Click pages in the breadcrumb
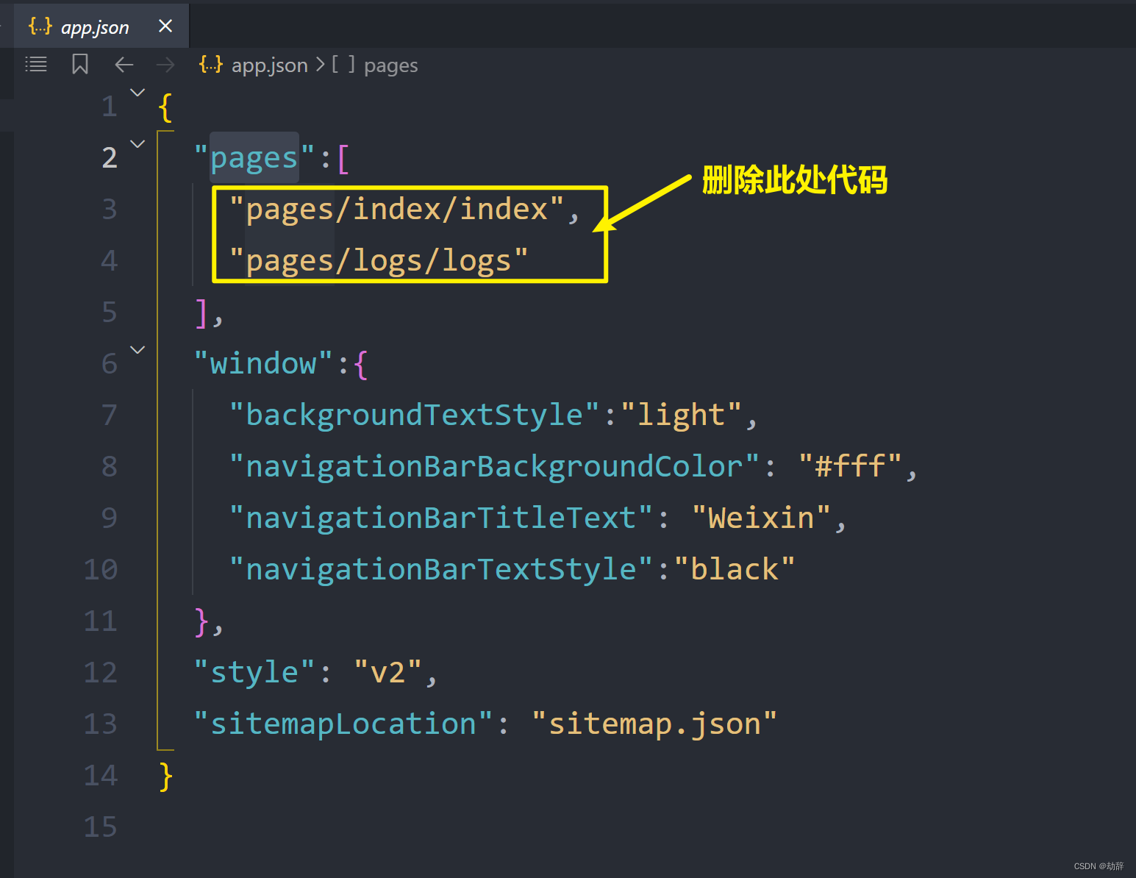Viewport: 1136px width, 878px height. (390, 65)
